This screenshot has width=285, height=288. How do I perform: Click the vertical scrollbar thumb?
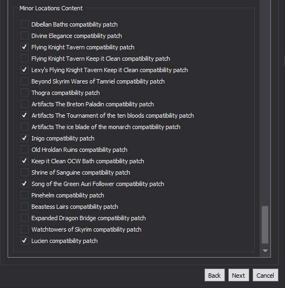pyautogui.click(x=265, y=225)
